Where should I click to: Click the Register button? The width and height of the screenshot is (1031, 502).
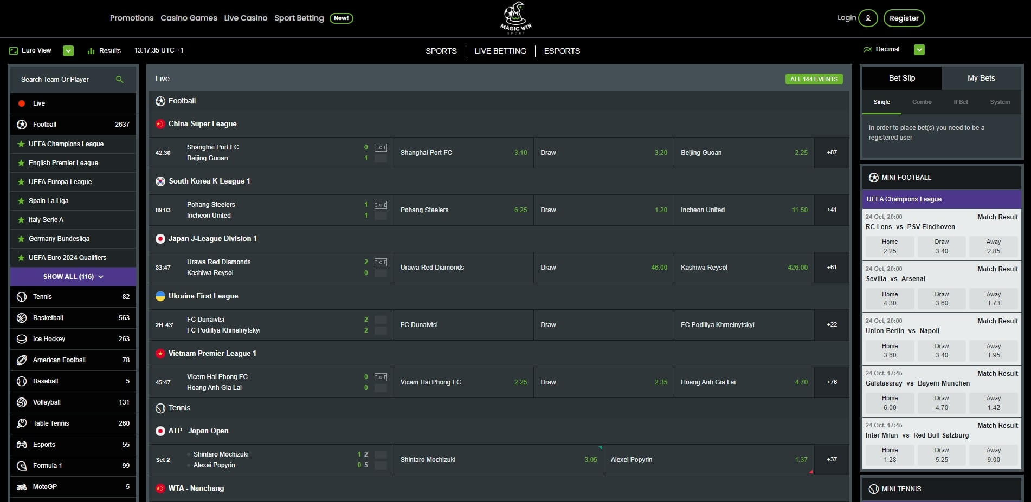click(x=904, y=18)
